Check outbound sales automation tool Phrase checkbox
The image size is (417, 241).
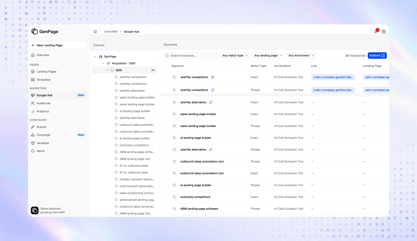point(166,161)
